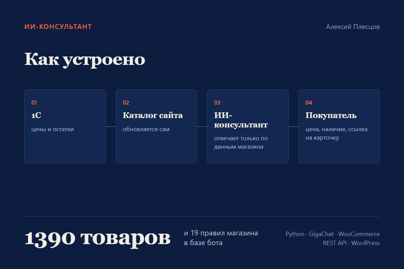This screenshot has width=404, height=269.
Task: Select the "ИИ-консультант" heading in card 03
Action: 241,120
